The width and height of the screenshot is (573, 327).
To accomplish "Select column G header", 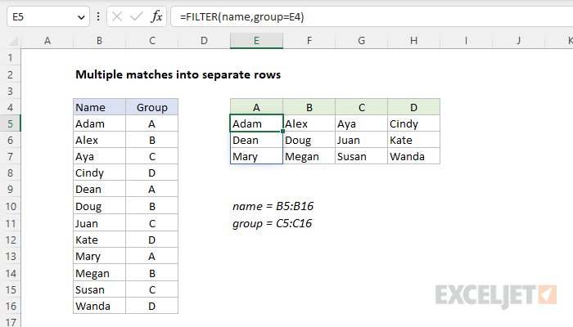I will coord(362,41).
